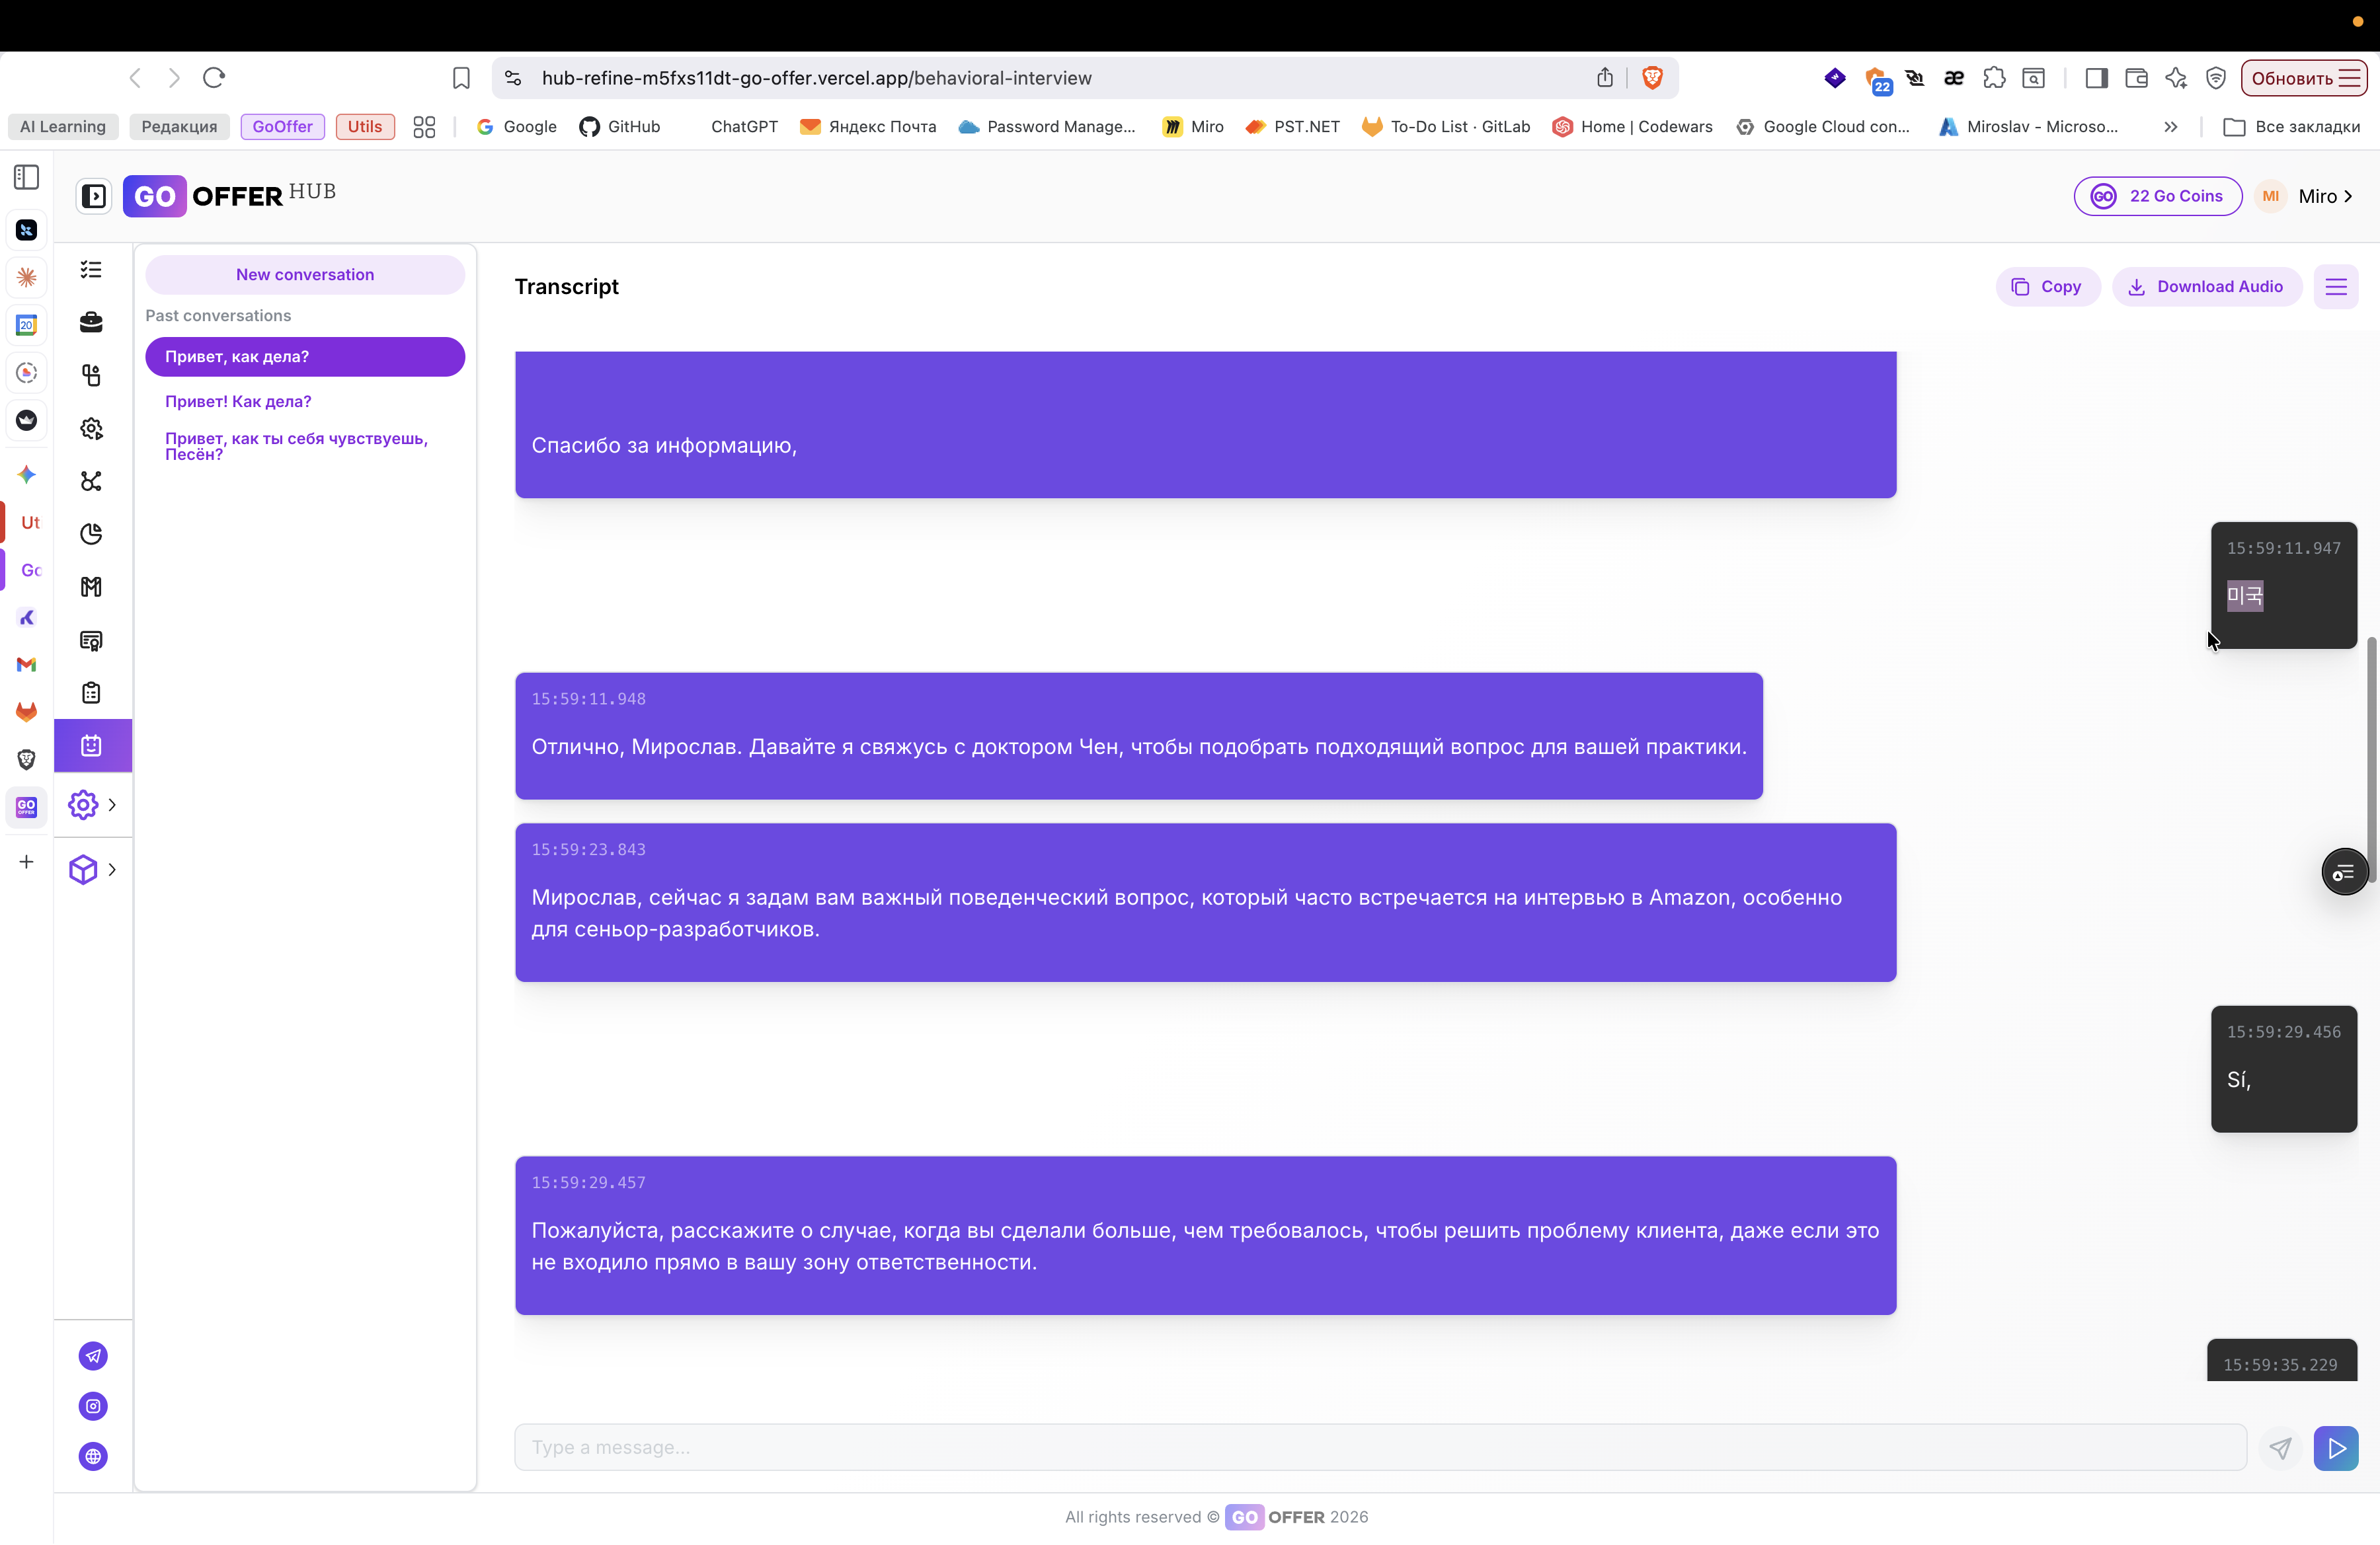Expand the cube section chevron in the sidebar
This screenshot has height=1545, width=2380.
(x=112, y=870)
